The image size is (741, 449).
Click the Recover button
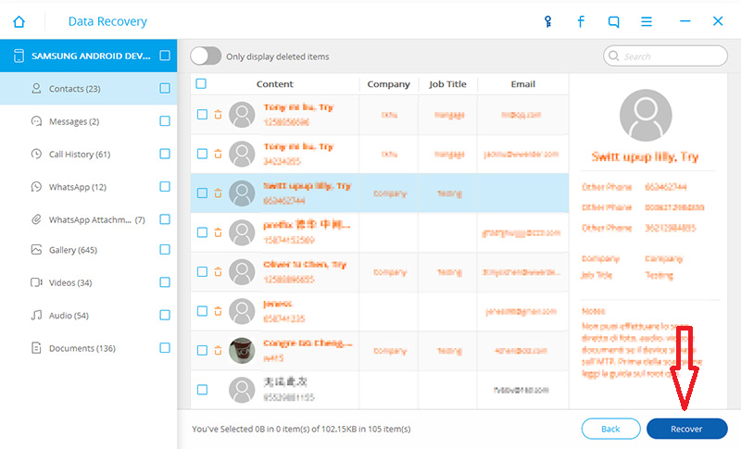[x=686, y=429]
